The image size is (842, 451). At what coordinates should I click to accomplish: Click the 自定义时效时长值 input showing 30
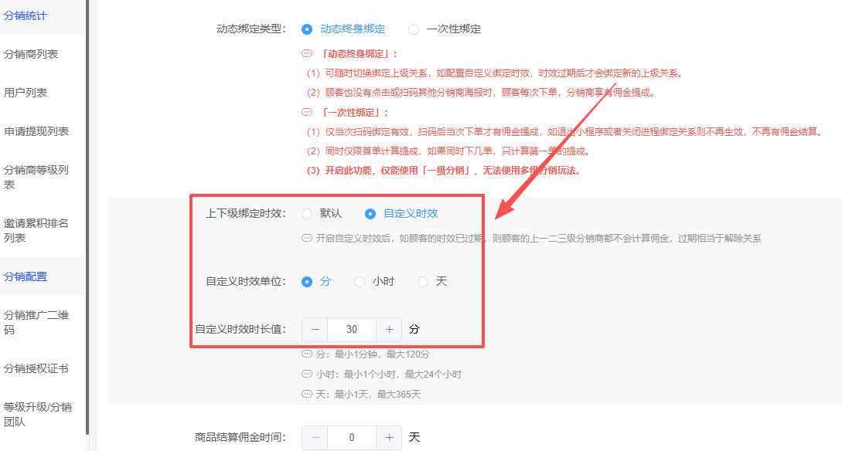(x=352, y=330)
